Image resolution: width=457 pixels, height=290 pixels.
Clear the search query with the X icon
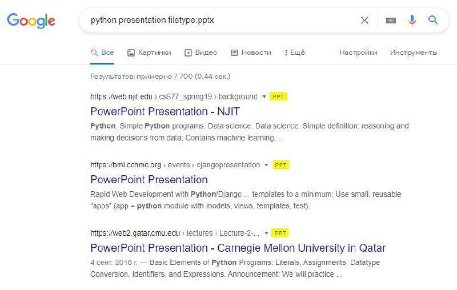point(364,21)
